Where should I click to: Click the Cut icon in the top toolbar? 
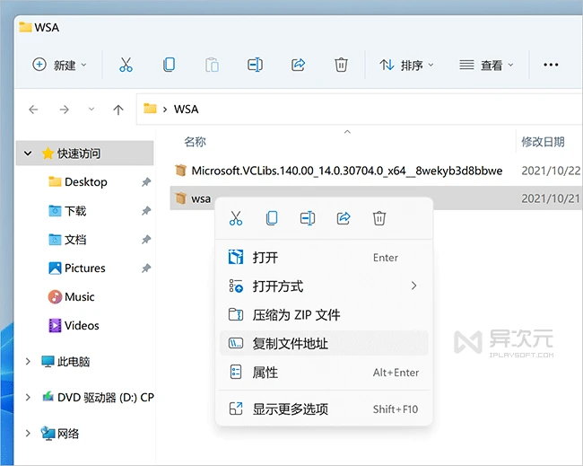[x=126, y=65]
